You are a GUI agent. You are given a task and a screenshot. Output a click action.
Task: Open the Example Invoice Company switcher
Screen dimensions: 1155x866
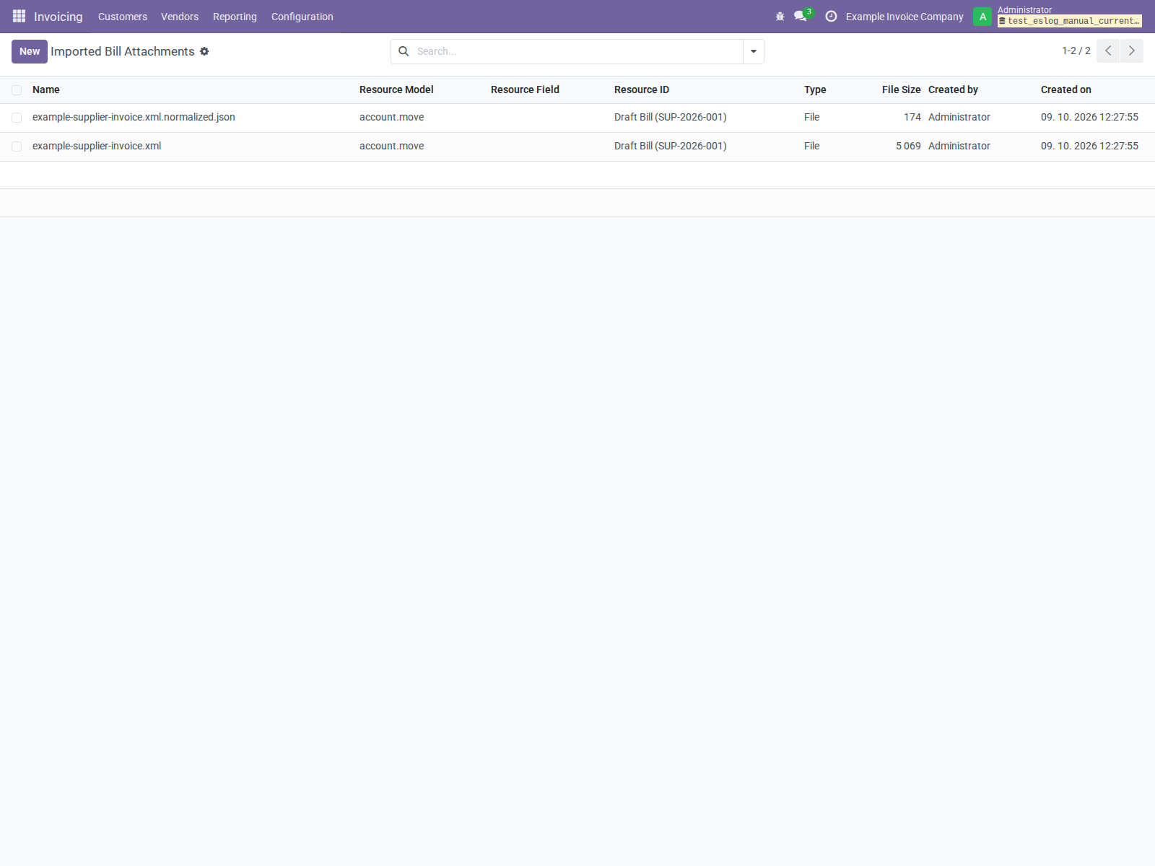(x=905, y=17)
